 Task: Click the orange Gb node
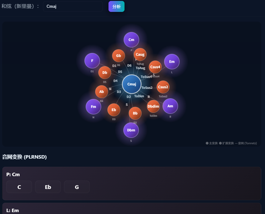tap(119, 56)
